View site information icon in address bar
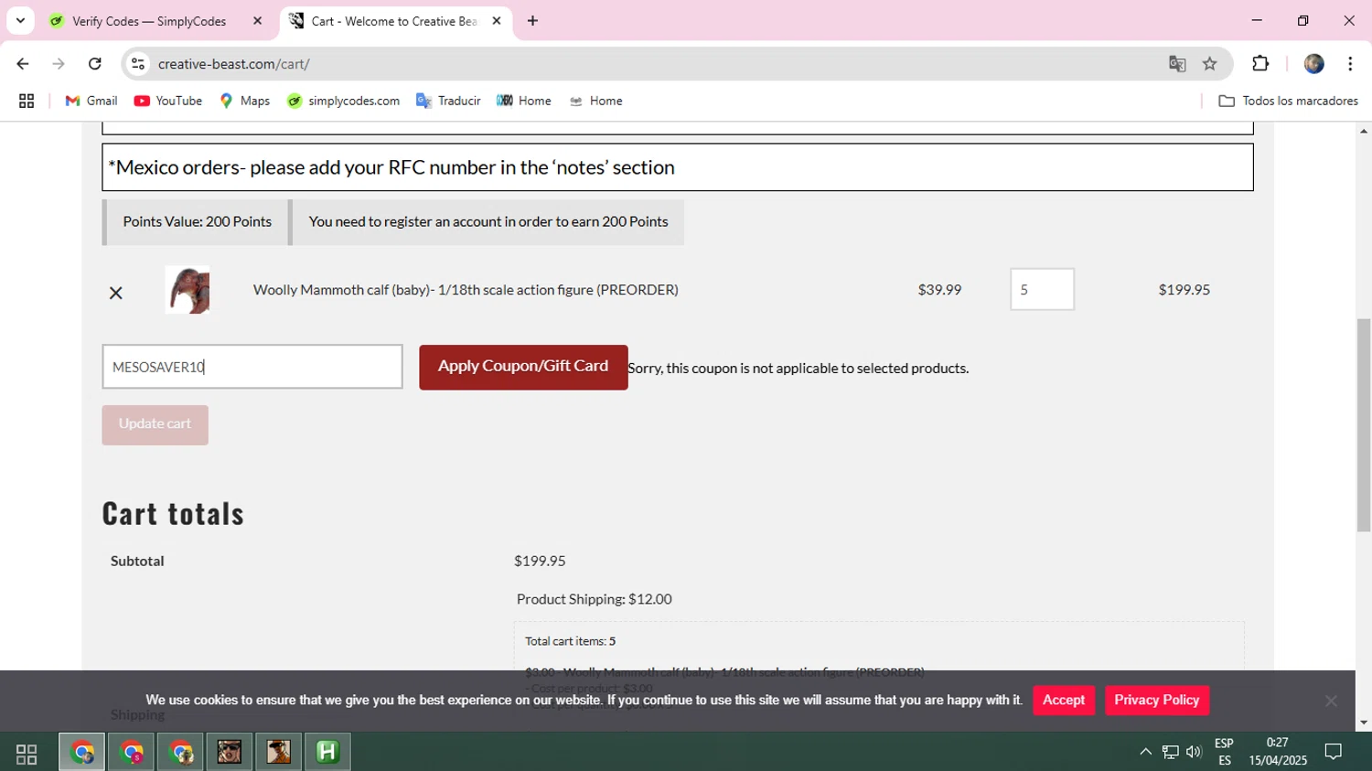This screenshot has width=1372, height=771. [x=138, y=64]
